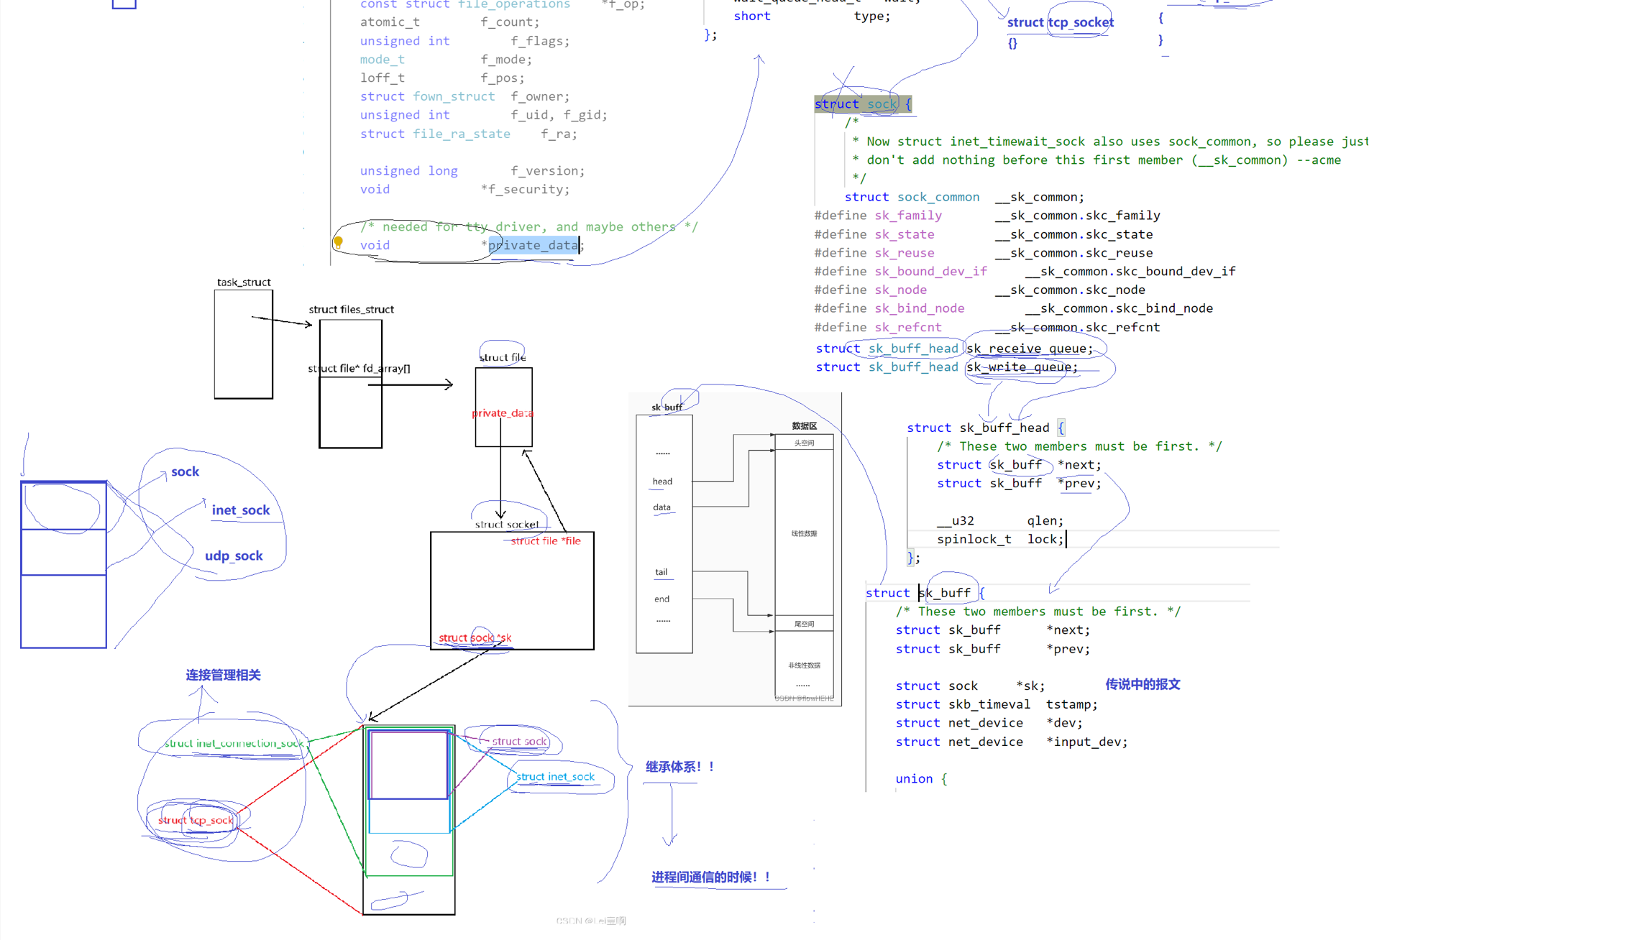
Task: Select the bold 'struct tcp_socket' heading
Action: [1060, 22]
